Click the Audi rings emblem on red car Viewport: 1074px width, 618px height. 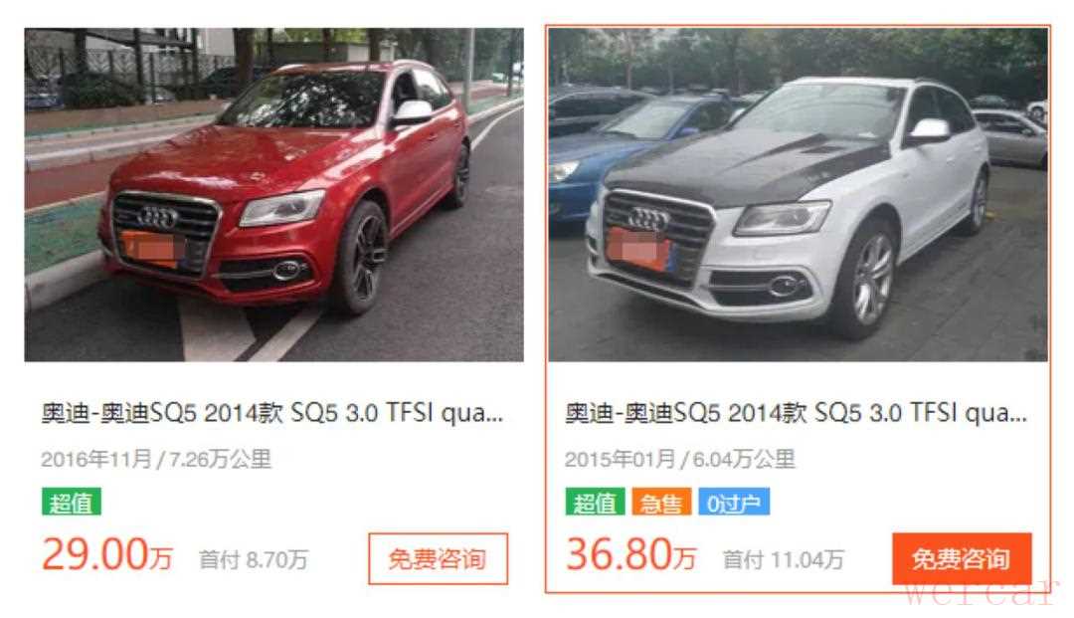(157, 217)
